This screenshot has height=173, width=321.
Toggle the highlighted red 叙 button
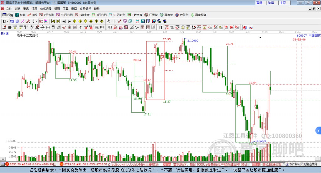click(41, 21)
